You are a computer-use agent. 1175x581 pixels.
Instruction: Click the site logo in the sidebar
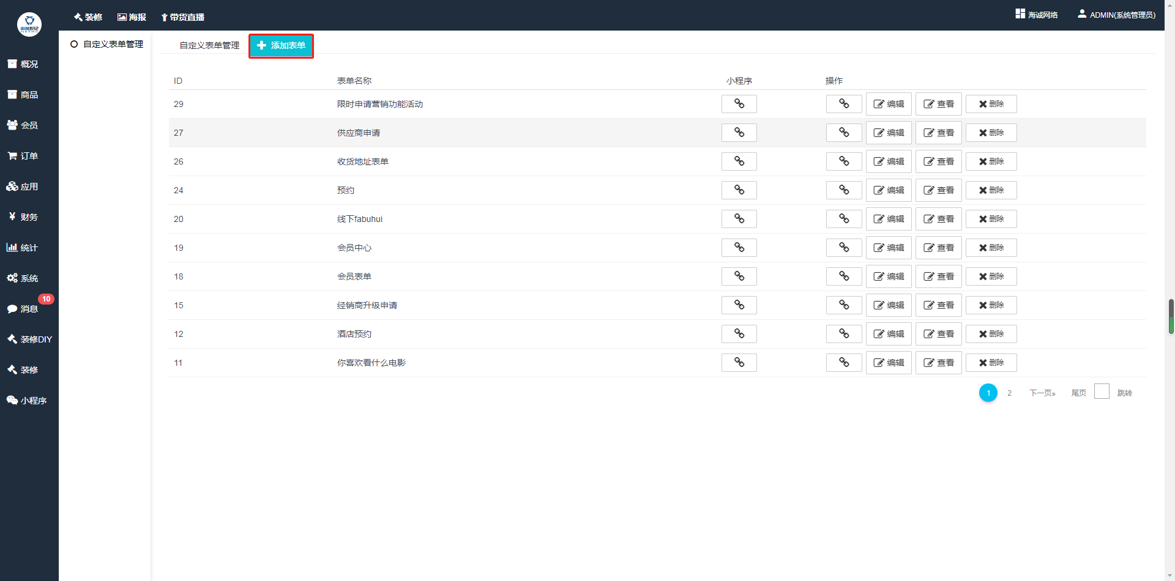(29, 24)
